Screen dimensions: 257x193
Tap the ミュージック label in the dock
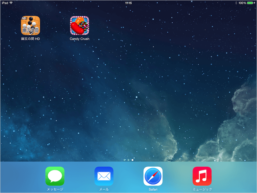pyautogui.click(x=202, y=189)
